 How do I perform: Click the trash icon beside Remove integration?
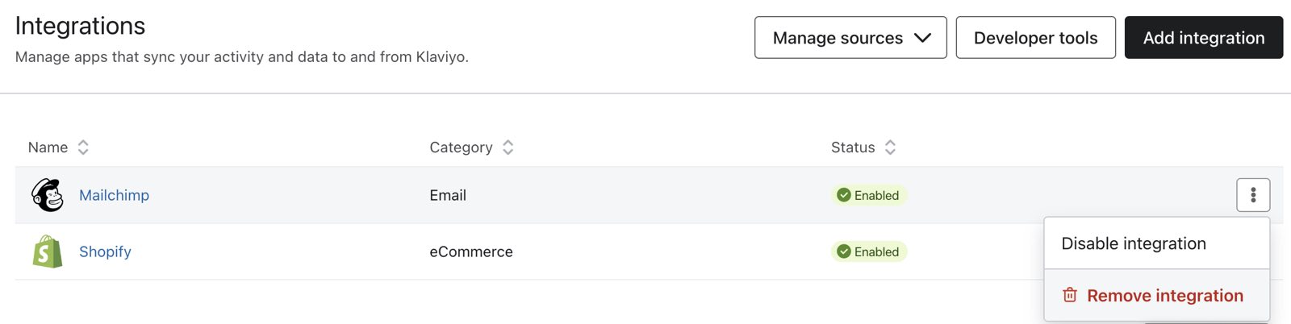1070,295
